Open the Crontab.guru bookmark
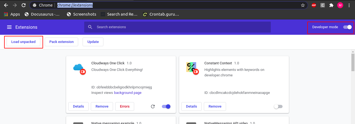 tap(161, 14)
